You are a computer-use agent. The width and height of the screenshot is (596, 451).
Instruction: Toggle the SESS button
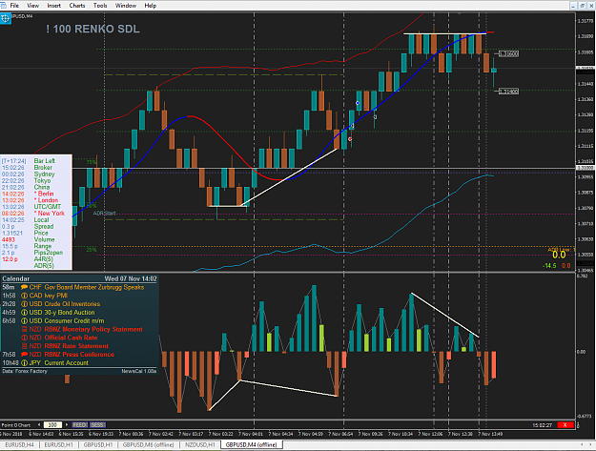click(x=97, y=425)
